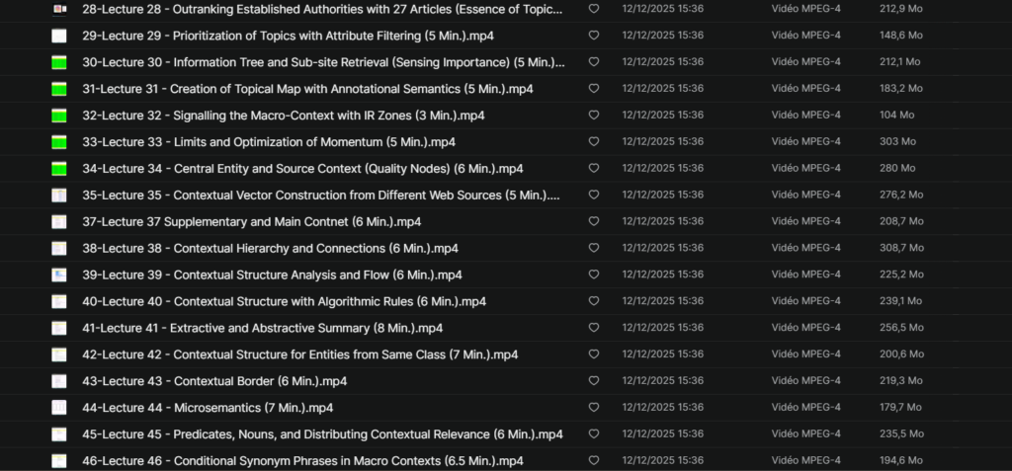Select Lecture 42 Entities from Same Class

click(300, 354)
